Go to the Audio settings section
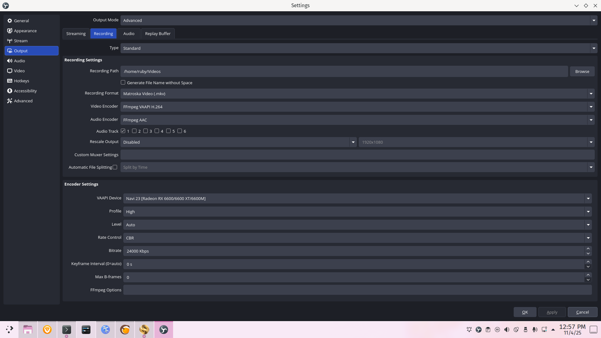Viewport: 601px width, 338px height. pos(19,61)
